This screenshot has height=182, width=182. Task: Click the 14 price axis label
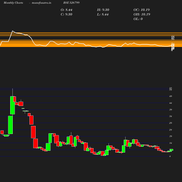(x=171, y=143)
